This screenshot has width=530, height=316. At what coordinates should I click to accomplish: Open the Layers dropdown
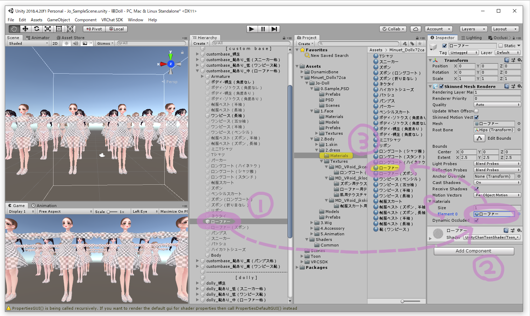click(x=473, y=29)
